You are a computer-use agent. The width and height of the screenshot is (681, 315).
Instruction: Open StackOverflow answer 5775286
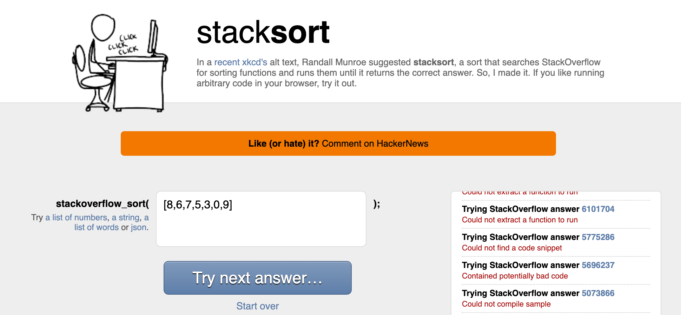tap(598, 237)
